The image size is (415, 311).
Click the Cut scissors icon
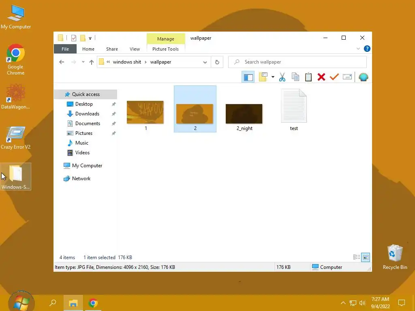tap(282, 77)
